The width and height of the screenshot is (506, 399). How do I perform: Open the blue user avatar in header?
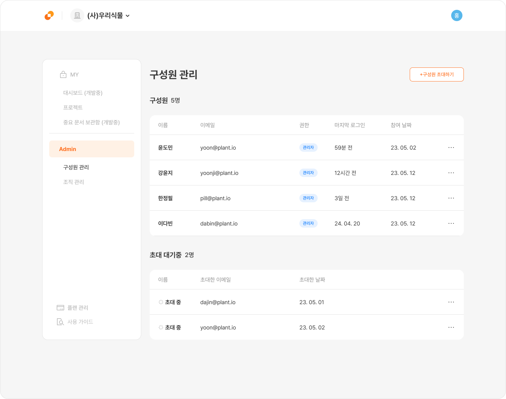tap(456, 15)
